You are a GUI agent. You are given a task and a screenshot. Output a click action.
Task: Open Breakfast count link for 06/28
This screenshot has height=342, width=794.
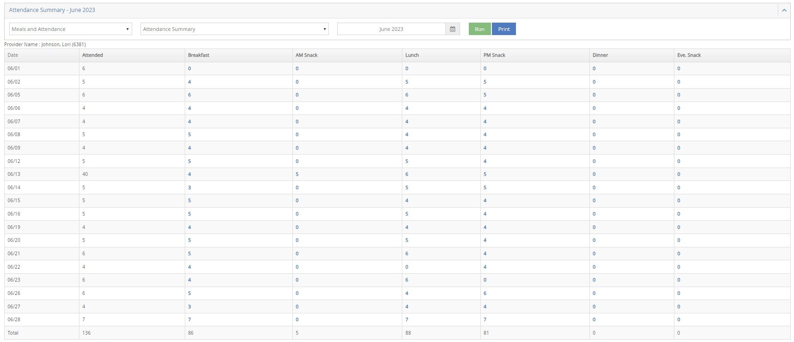click(189, 319)
